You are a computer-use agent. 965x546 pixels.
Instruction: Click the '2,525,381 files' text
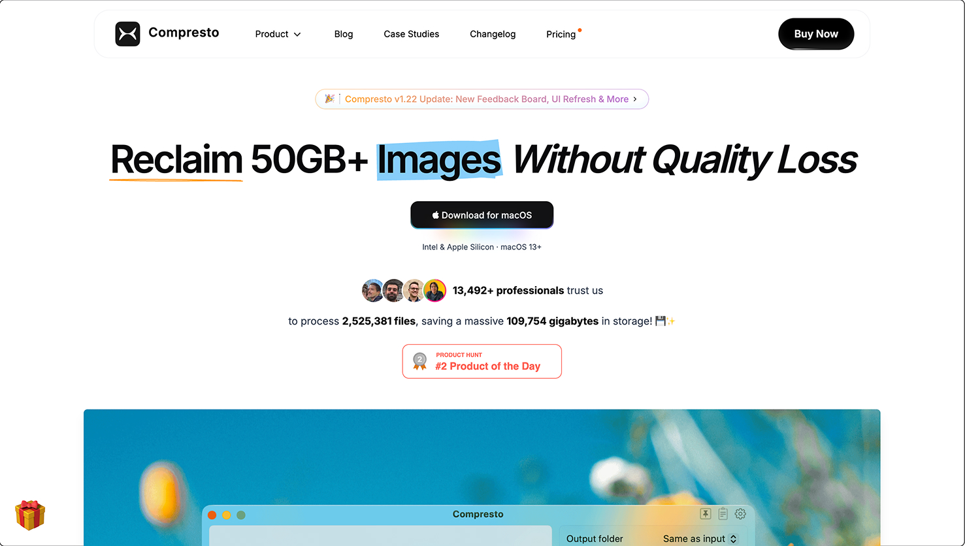(379, 321)
